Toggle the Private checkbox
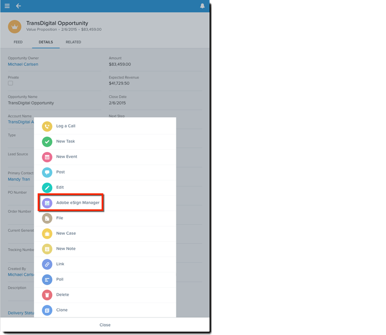 pyautogui.click(x=10, y=83)
